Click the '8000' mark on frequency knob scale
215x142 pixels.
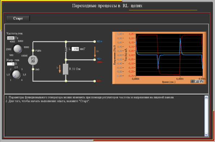point(26,47)
